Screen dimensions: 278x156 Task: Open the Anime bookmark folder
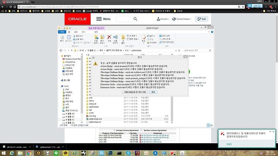pos(77,11)
